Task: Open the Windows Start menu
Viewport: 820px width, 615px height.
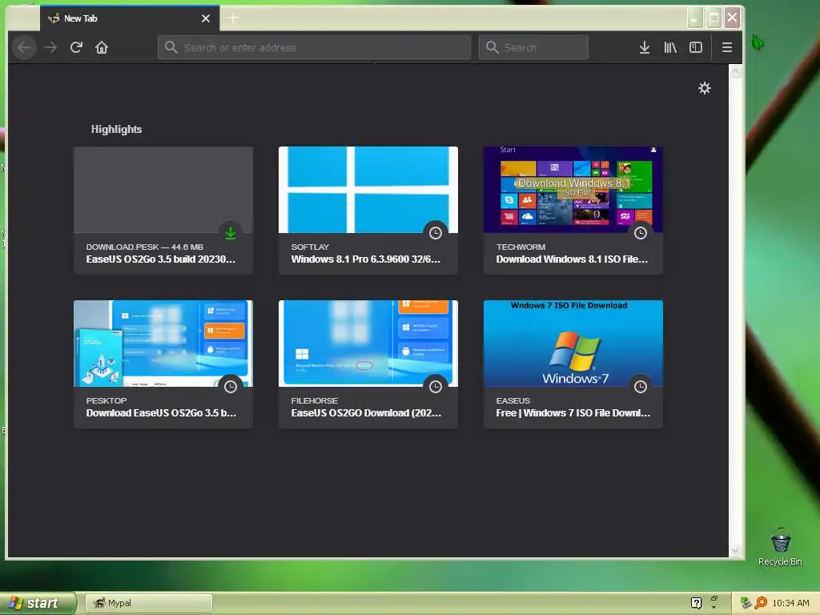Action: [38, 603]
